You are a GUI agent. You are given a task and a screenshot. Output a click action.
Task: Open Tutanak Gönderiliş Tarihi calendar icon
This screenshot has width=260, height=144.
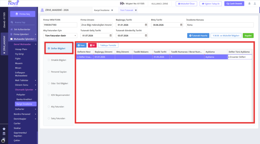point(146,35)
